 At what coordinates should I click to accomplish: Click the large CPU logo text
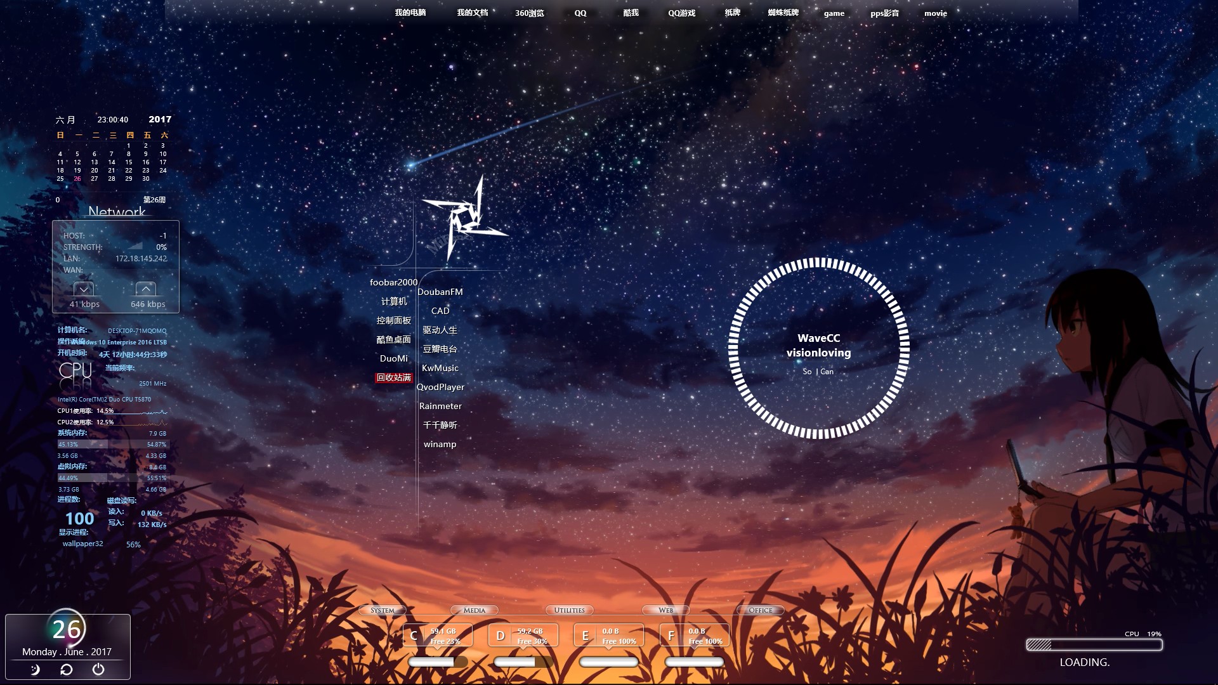tap(75, 370)
